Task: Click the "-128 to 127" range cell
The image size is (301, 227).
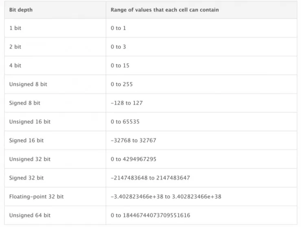Action: [127, 103]
